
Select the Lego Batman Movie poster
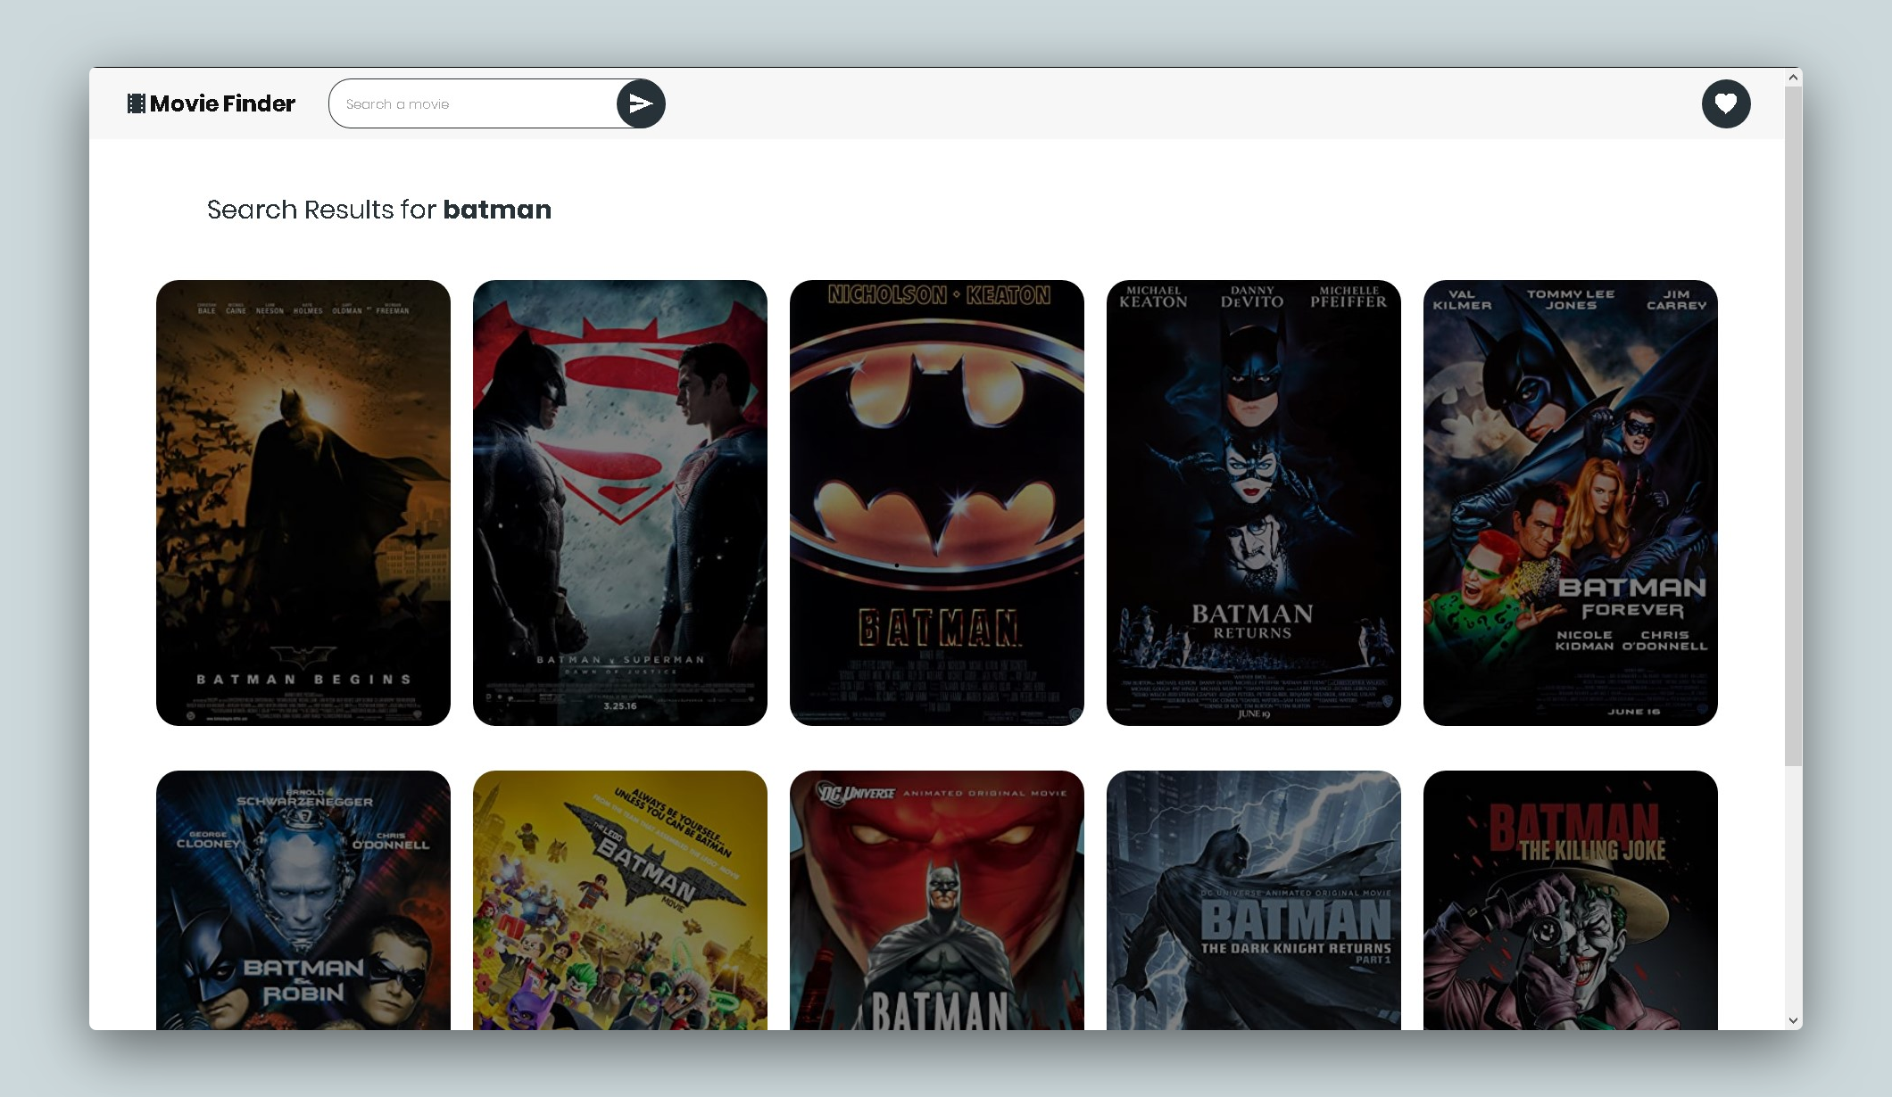coord(620,901)
